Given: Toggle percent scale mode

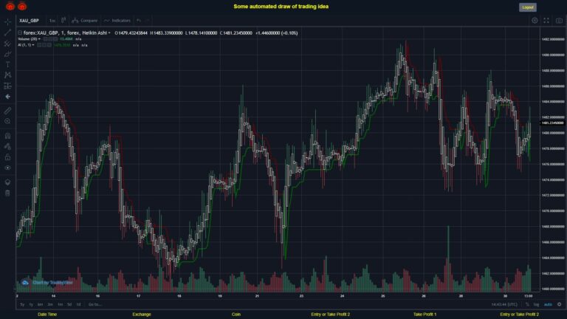Looking at the screenshot, I should 527,304.
